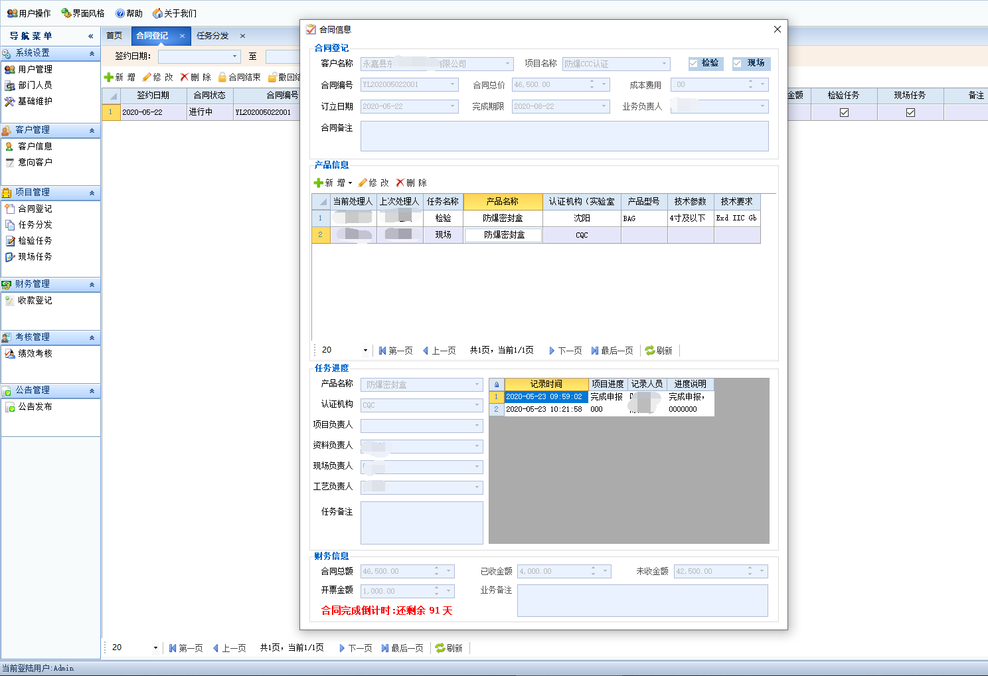Toggle the 检验任务 checkbox in grid row
Image resolution: width=988 pixels, height=676 pixels.
(x=844, y=113)
